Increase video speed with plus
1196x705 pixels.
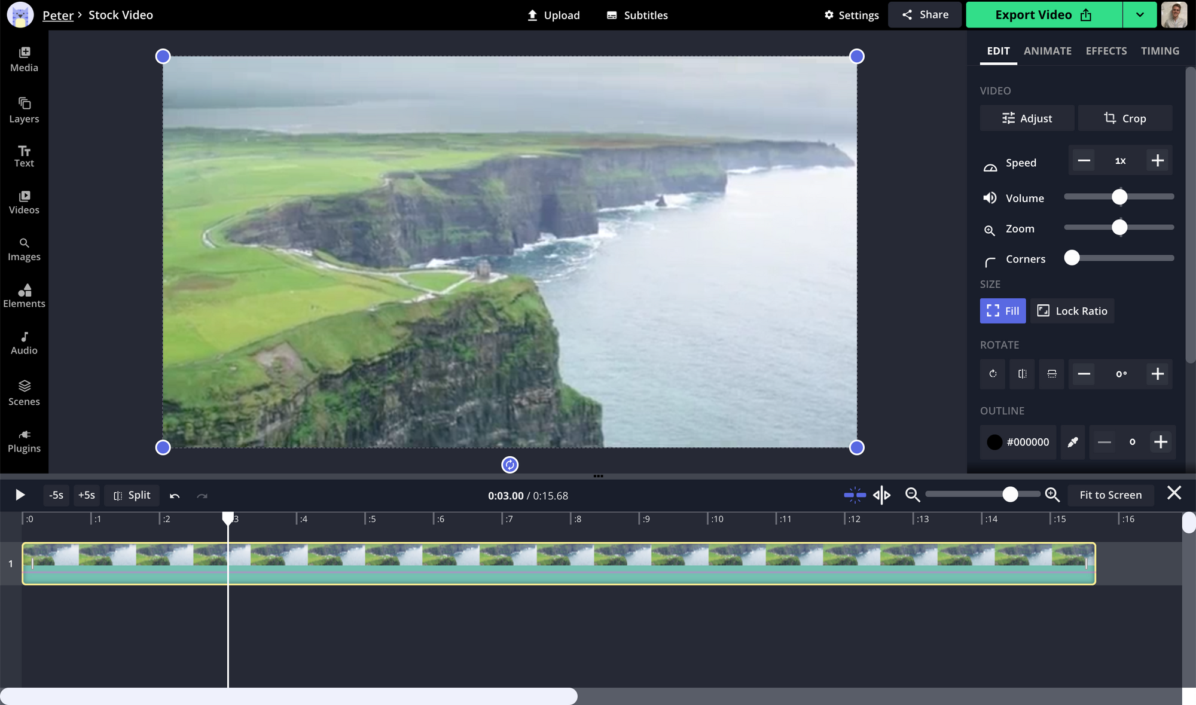pyautogui.click(x=1158, y=161)
